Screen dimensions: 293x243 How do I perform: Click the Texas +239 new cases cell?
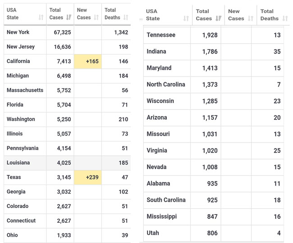[x=88, y=177]
